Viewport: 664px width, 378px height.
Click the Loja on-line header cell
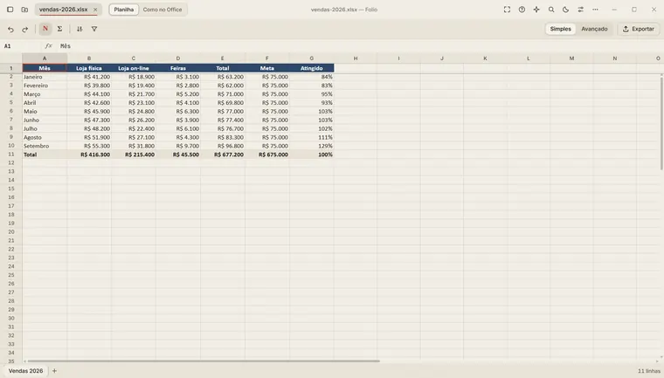pyautogui.click(x=134, y=68)
